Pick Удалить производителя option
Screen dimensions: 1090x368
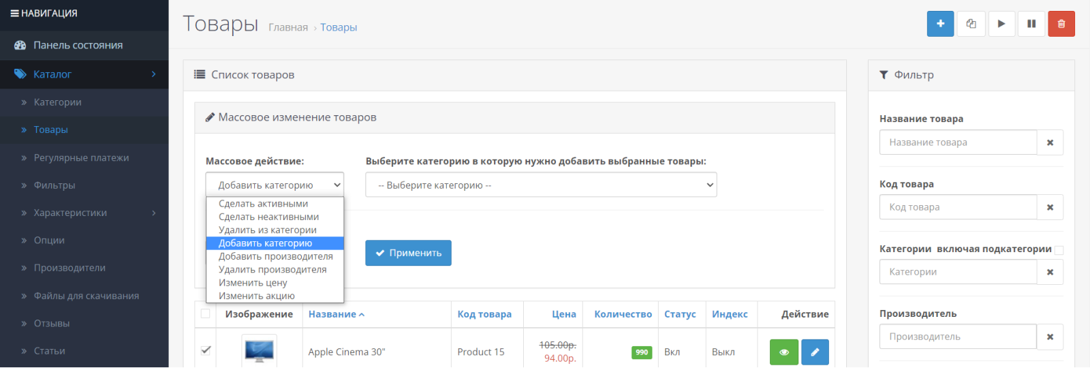[x=275, y=269]
